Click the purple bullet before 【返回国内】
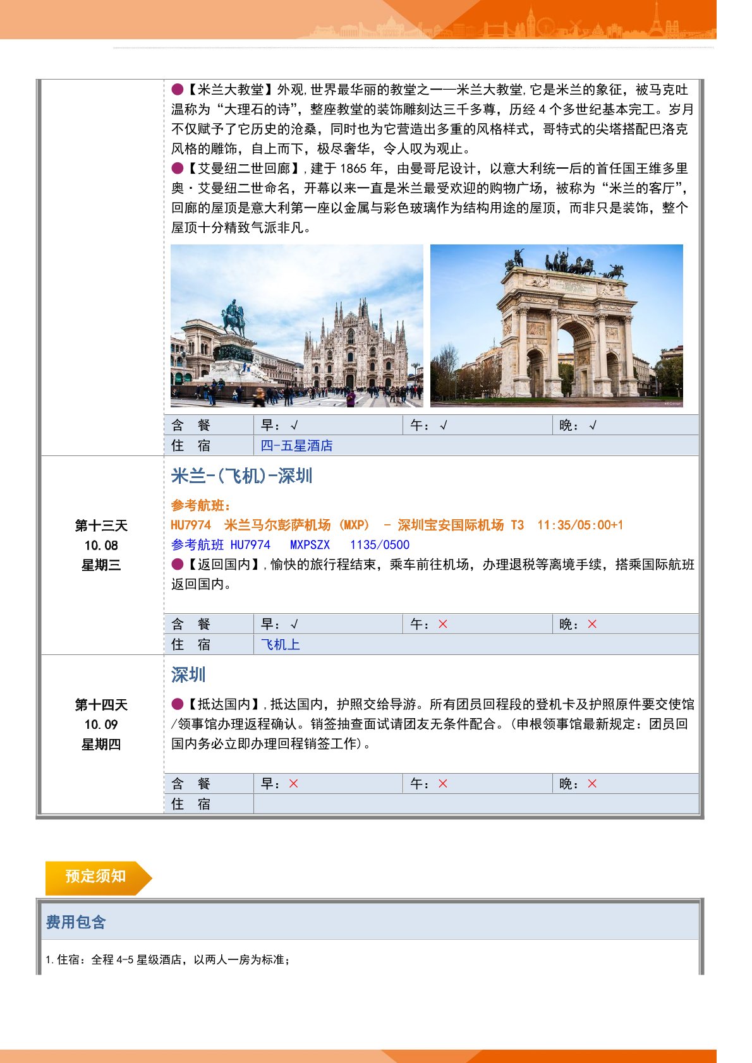Image resolution: width=752 pixels, height=1063 pixels. 178,564
